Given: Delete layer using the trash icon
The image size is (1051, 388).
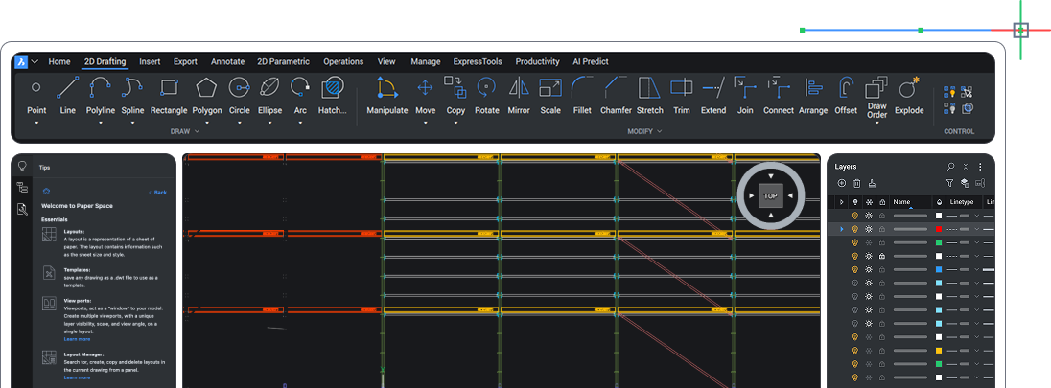Looking at the screenshot, I should point(856,183).
